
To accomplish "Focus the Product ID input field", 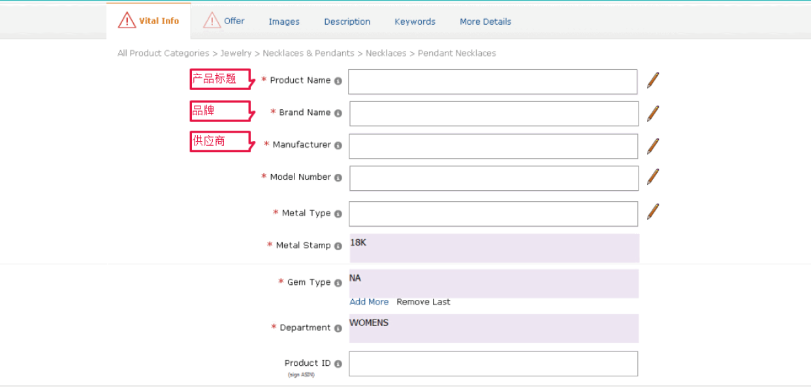I will point(494,364).
